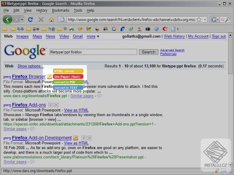Click promote arrow icon next to Firefox Add-ons
Screen dimensions: 234x175
50,105
